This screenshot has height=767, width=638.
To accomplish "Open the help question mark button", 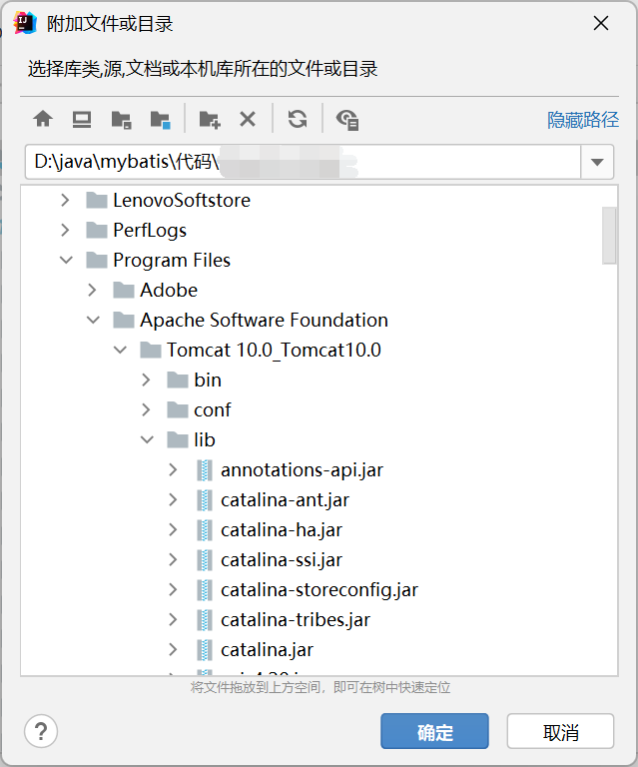I will 41,731.
